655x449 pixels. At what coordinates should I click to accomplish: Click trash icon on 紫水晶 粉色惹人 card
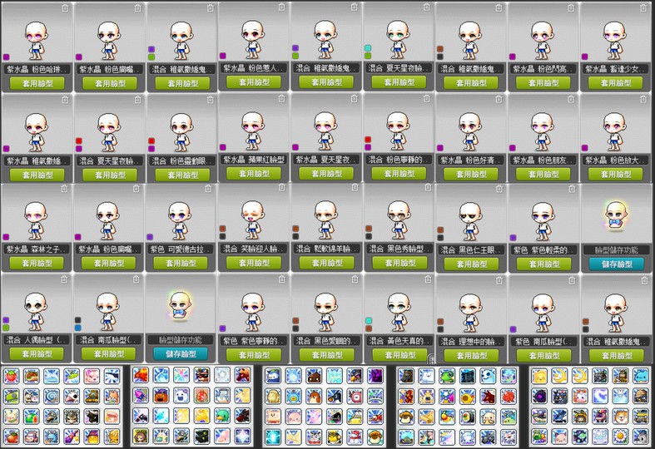pos(282,7)
